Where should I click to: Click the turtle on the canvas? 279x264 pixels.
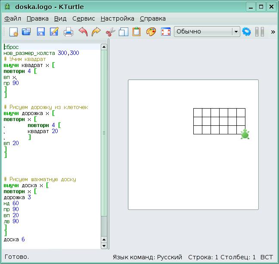click(245, 134)
